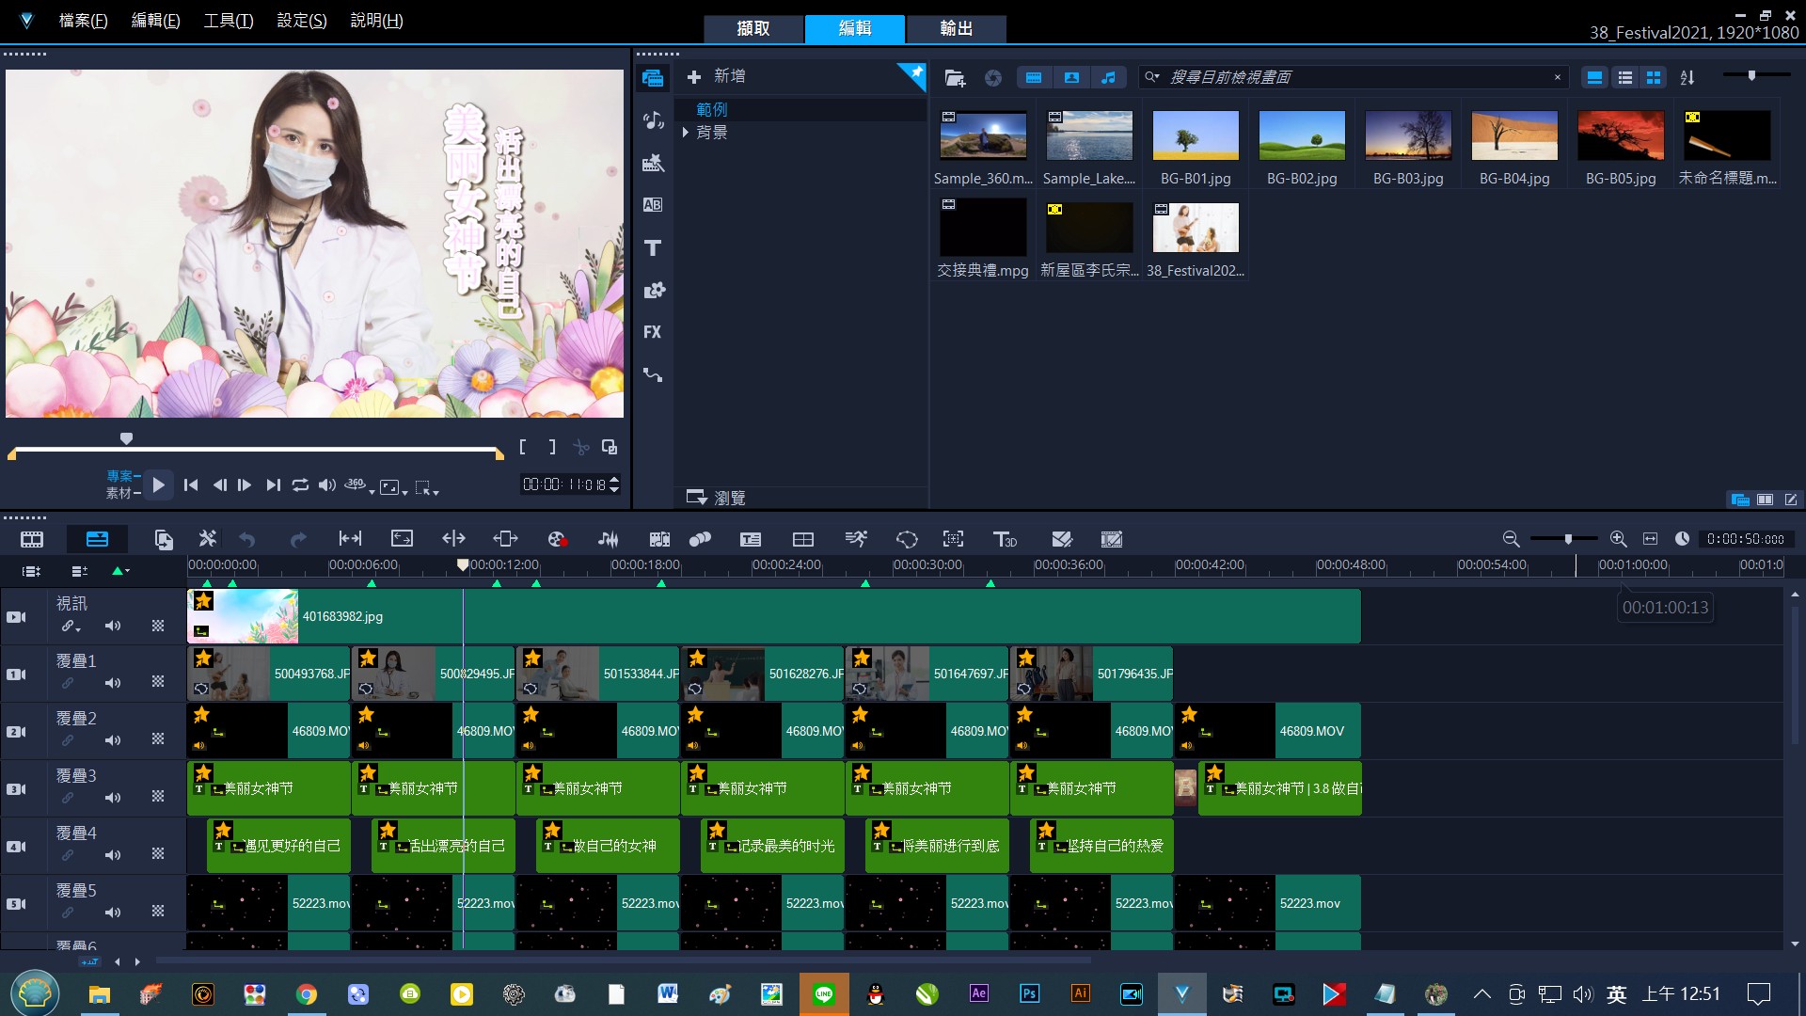This screenshot has height=1016, width=1806.
Task: Switch to Storyboard view
Action: [x=32, y=539]
